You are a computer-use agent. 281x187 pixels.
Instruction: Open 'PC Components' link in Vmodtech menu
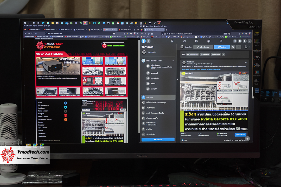(x=43, y=105)
